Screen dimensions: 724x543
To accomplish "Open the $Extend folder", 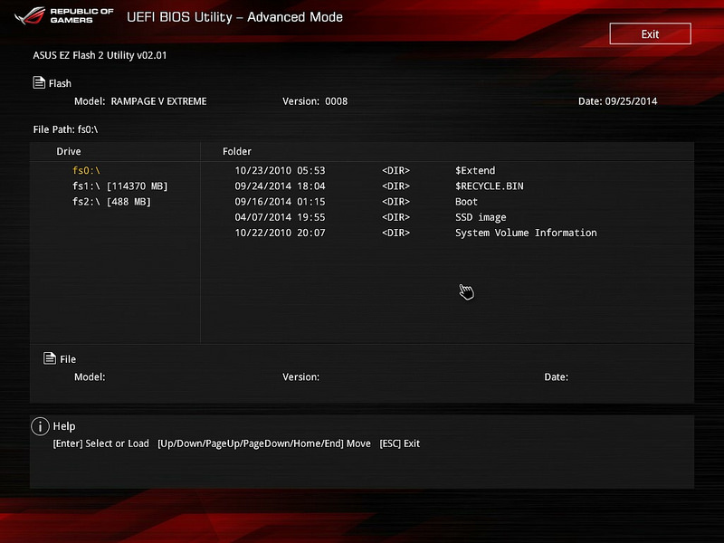I will pyautogui.click(x=475, y=170).
